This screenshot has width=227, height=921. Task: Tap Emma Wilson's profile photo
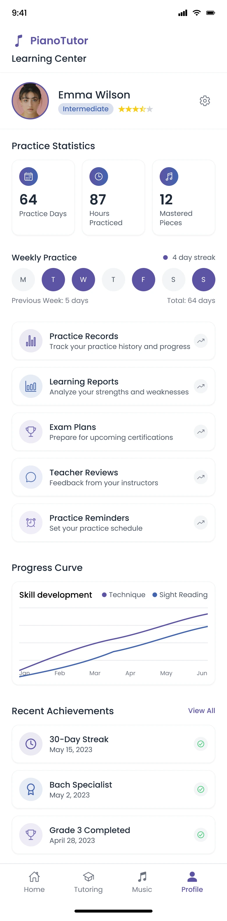tap(30, 101)
